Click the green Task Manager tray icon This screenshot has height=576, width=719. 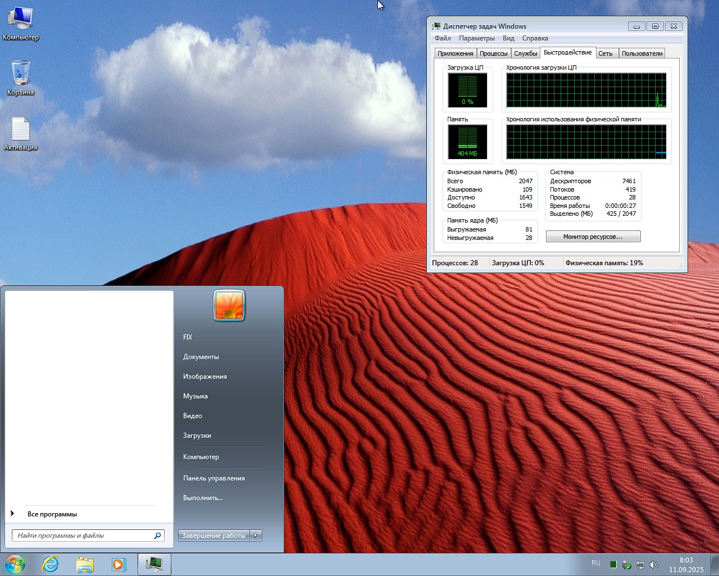(613, 565)
